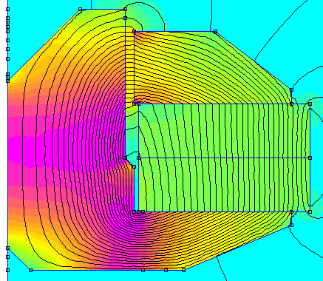Click the top-right corner node of the green rectangle

tap(310, 104)
